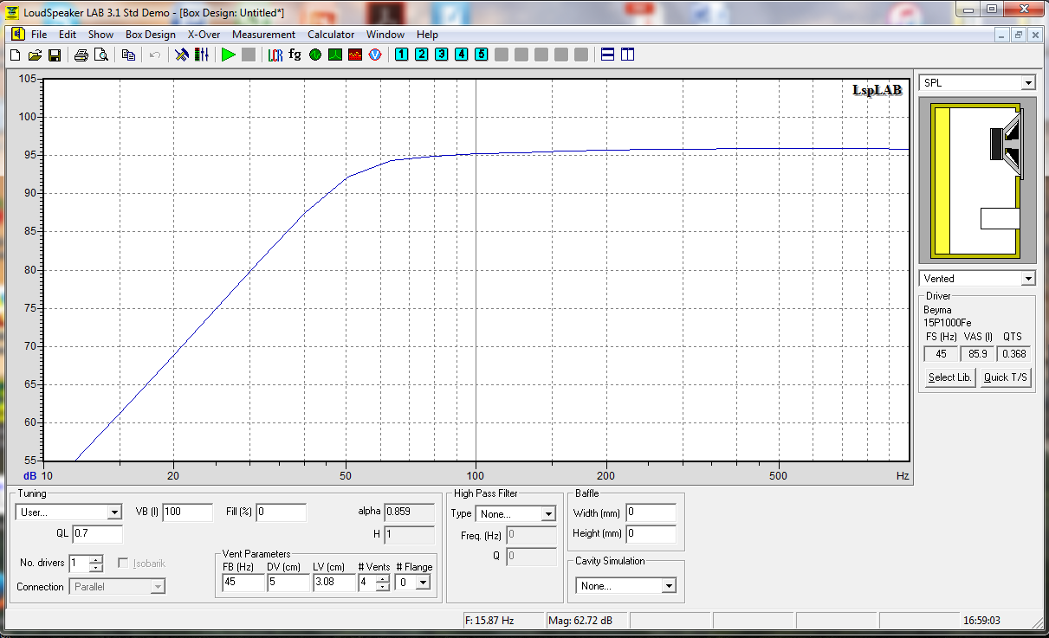
Task: Click the green circle waveform icon
Action: tap(315, 55)
